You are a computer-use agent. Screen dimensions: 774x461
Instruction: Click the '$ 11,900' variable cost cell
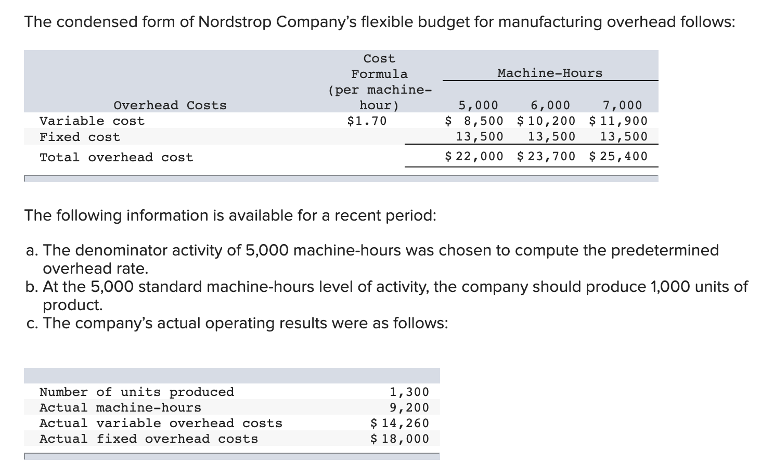pos(618,121)
